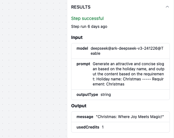Click the outputType row in Input table
Viewport: 174px width, 138px height.
coord(121,95)
